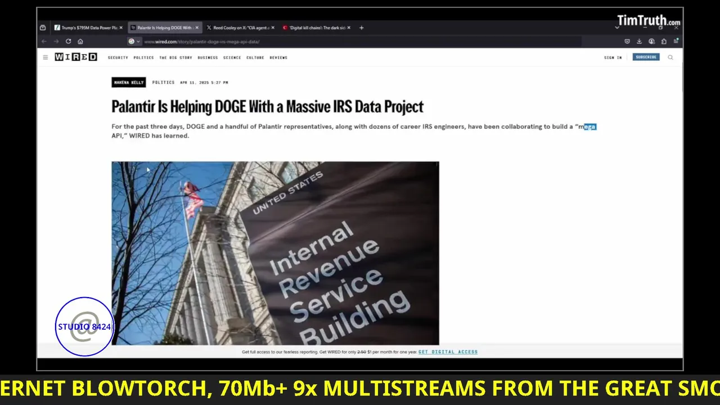Screen dimensions: 720x405
Task: Click the Get full access banner text
Action: pos(329,352)
